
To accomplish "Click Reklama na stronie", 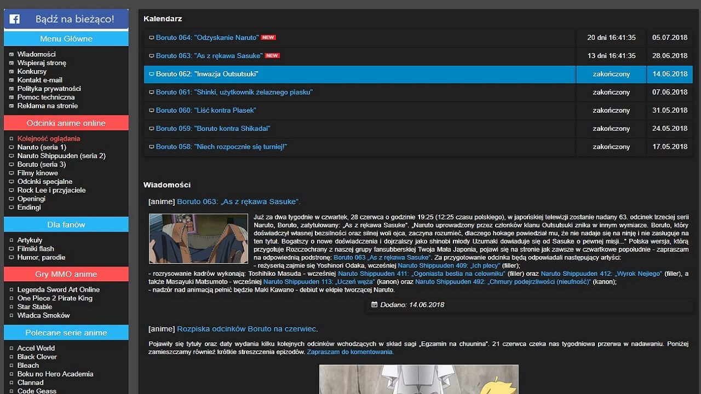I will (47, 106).
